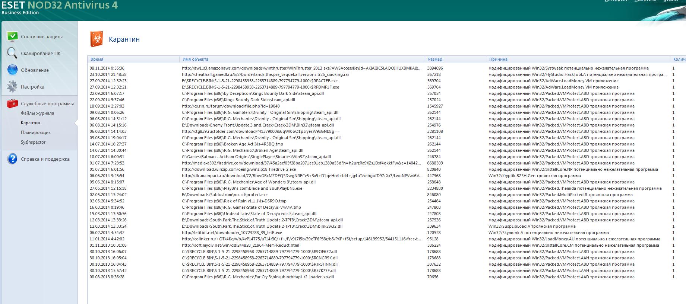686x304 pixels.
Task: Select Far Cry 3 ubiorbitapi_r2_loader_xp.dll row
Action: (387, 277)
